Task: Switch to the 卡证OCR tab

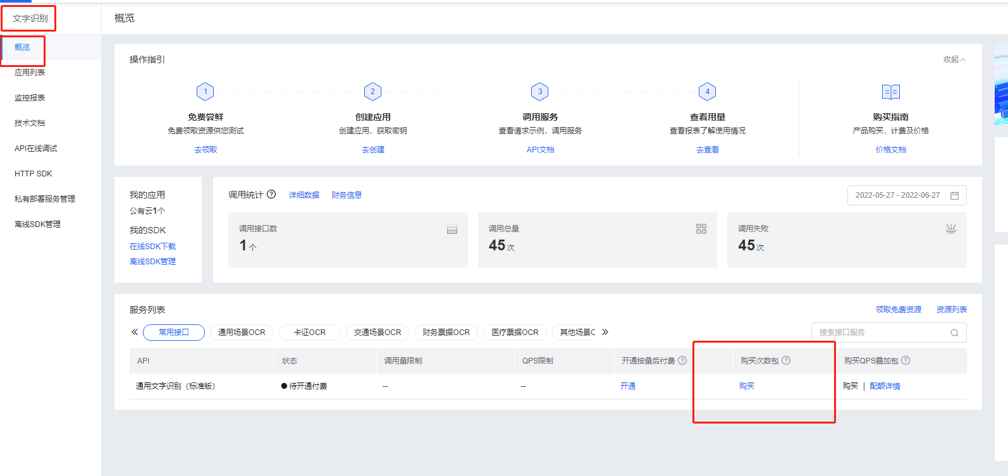Action: [x=310, y=333]
